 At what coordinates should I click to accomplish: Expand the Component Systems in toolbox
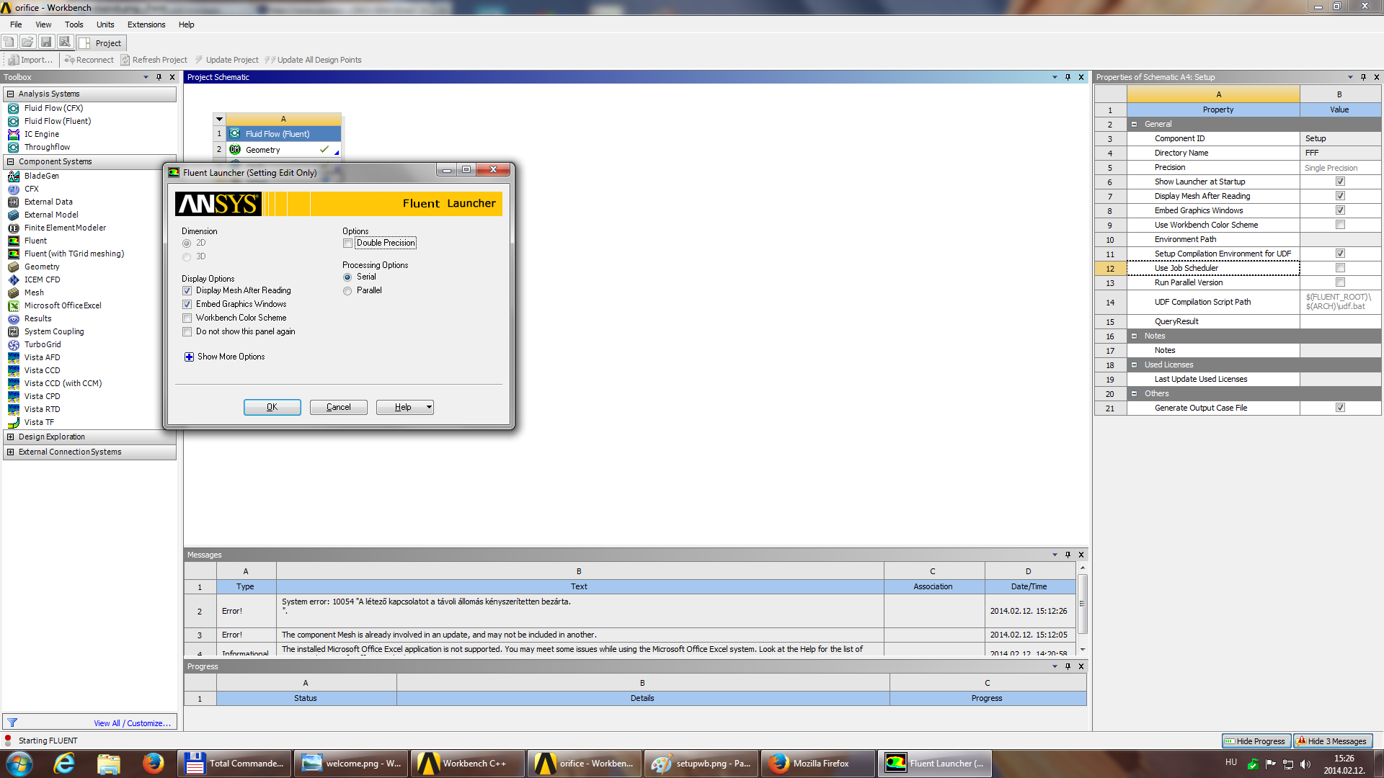point(9,161)
